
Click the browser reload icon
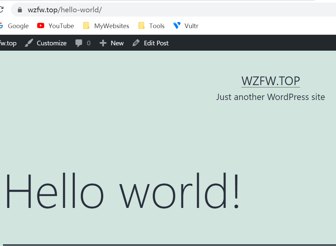pos(1,10)
